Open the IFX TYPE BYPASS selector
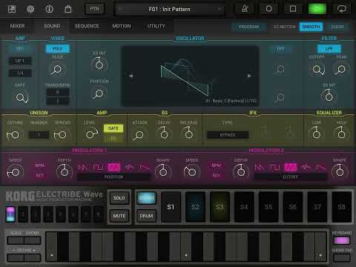Viewport: 356px width, 267px height. tap(228, 135)
